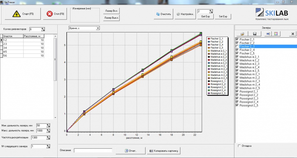Open the Время, с dropdown
The width and height of the screenshot is (297, 158).
(98, 28)
